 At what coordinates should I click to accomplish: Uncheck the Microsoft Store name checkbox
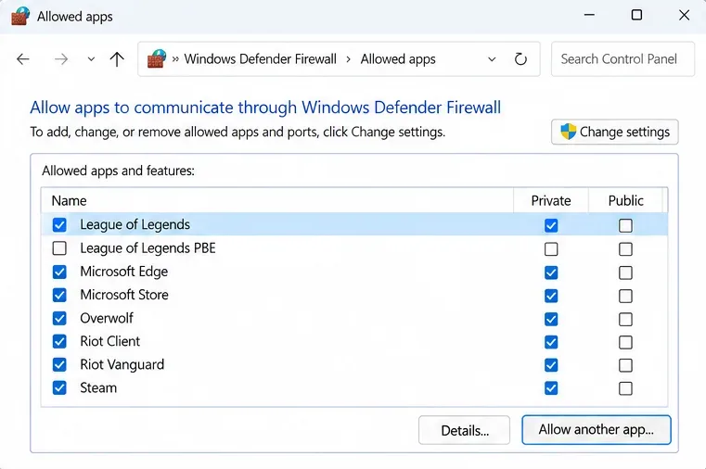coord(59,295)
